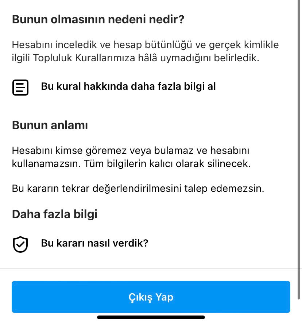
Task: Click the phrase 'Topluluk Kurallarımıza' in paragraph
Action: click(84, 58)
